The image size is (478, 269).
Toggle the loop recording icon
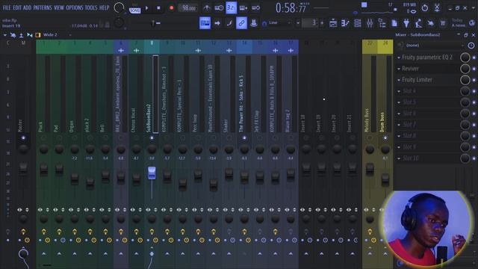point(255,8)
